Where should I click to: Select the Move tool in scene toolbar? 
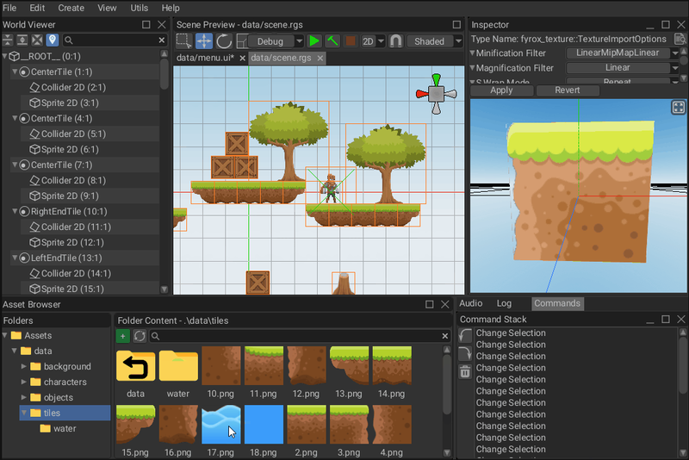204,41
